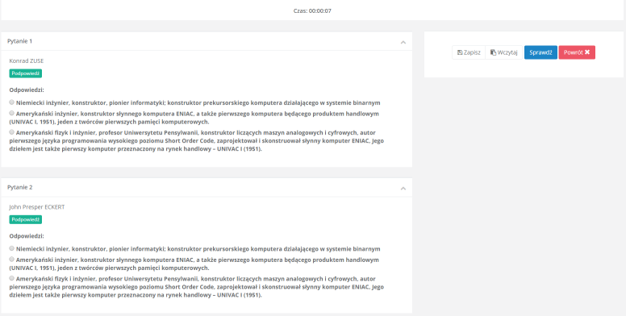Select 'Amerykański inżynier' answer in Pytanie 2
The width and height of the screenshot is (626, 316).
(12, 259)
